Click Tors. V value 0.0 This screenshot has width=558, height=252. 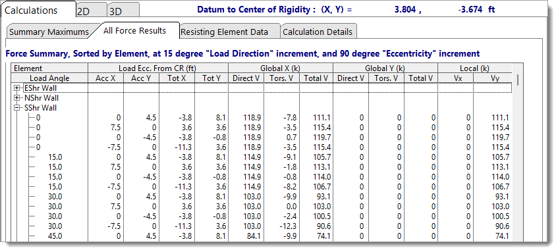point(292,206)
